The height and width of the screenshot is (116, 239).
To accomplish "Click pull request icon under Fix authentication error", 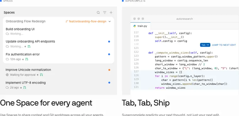I will 27,59.
